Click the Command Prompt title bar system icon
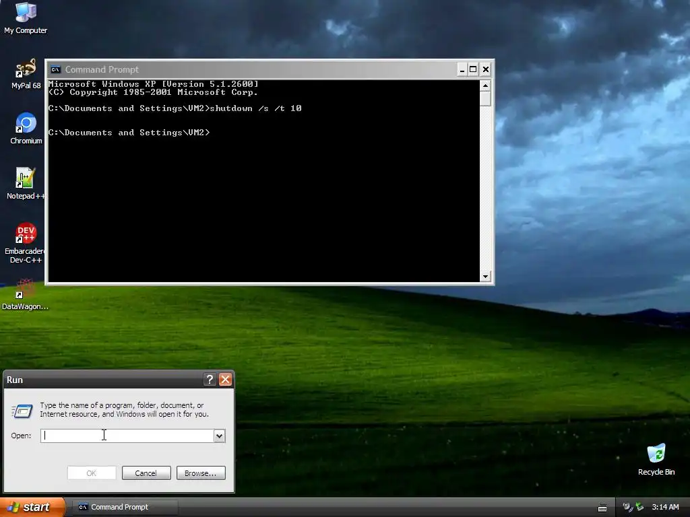This screenshot has width=690, height=517. click(55, 69)
